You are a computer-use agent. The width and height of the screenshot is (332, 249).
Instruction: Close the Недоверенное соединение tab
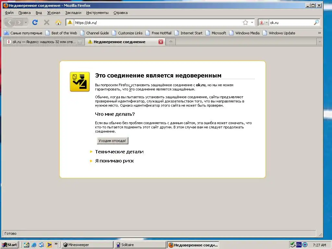click(x=161, y=42)
